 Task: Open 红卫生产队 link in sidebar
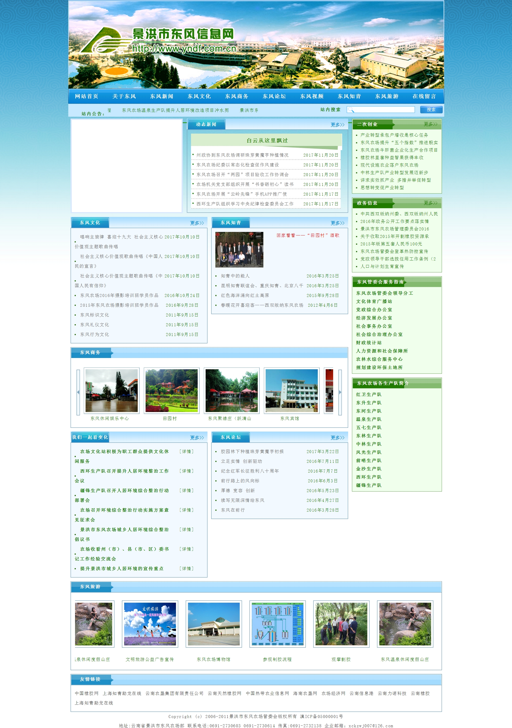click(368, 394)
